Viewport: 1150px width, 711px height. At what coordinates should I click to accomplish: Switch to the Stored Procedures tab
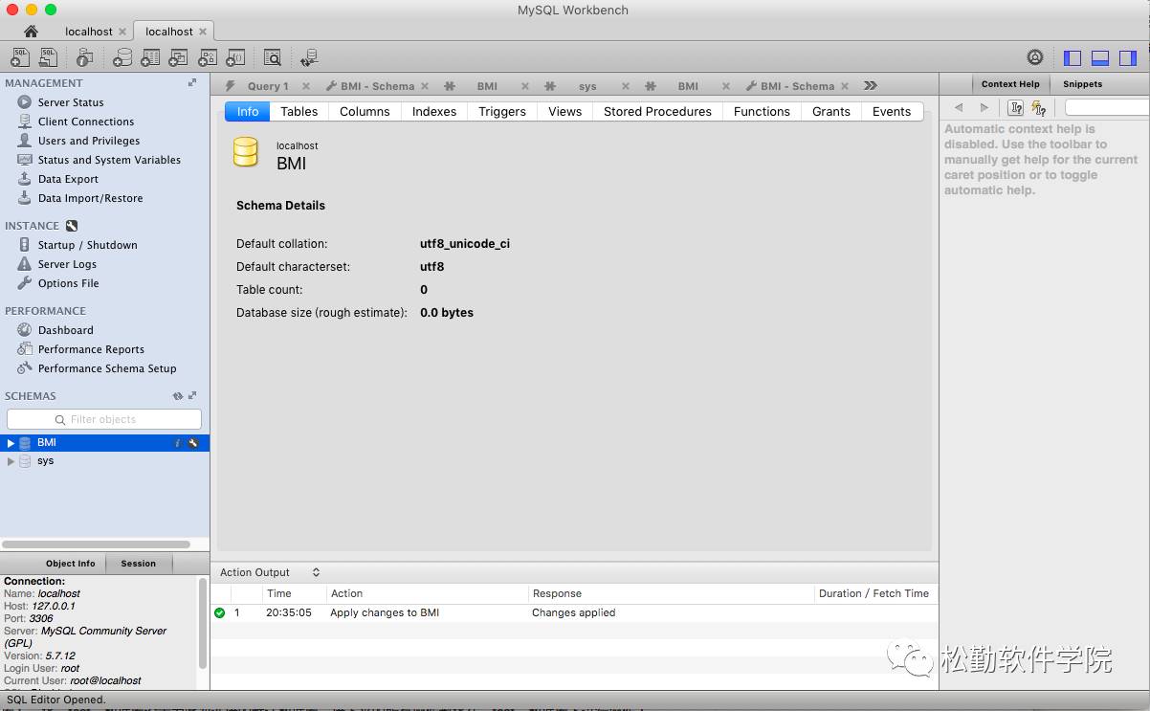[657, 111]
